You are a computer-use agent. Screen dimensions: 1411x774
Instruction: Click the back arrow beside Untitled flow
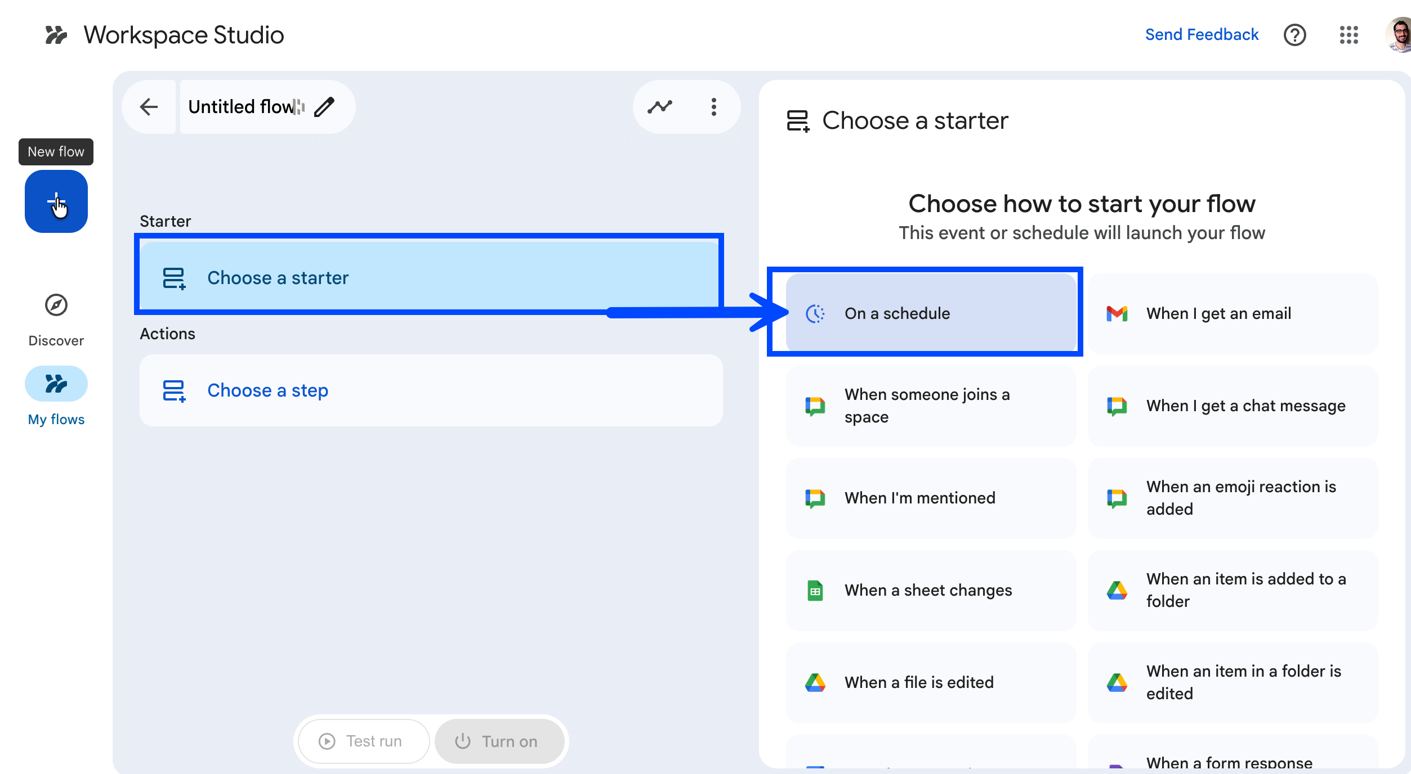point(149,107)
